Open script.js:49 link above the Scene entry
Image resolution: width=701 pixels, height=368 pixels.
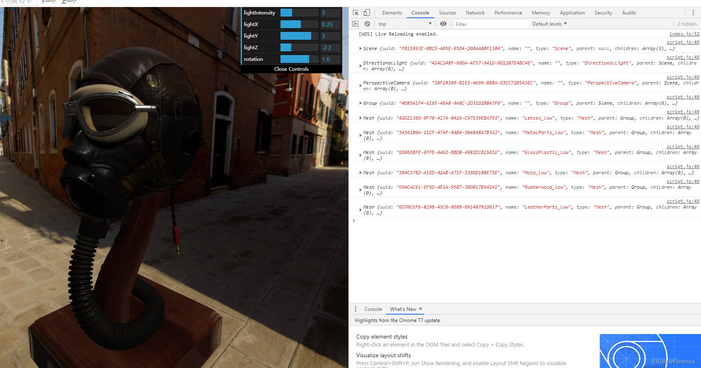(683, 42)
